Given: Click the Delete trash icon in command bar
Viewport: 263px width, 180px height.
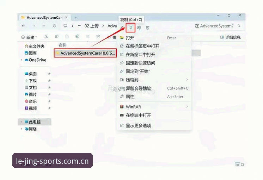Looking at the screenshot, I should pos(98,36).
